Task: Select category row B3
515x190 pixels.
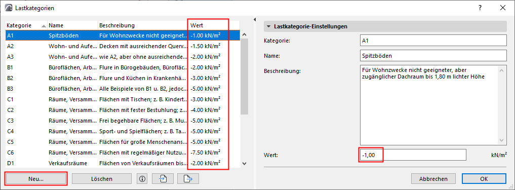Action: (x=123, y=89)
